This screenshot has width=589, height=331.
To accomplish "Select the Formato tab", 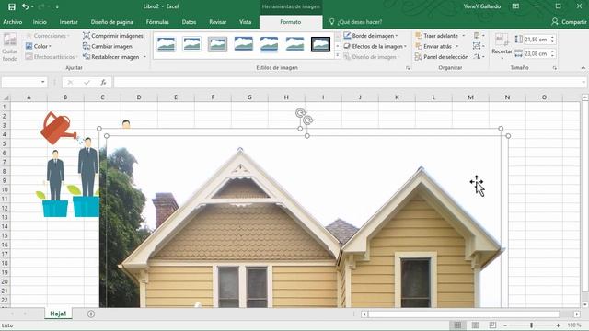I will pos(291,22).
